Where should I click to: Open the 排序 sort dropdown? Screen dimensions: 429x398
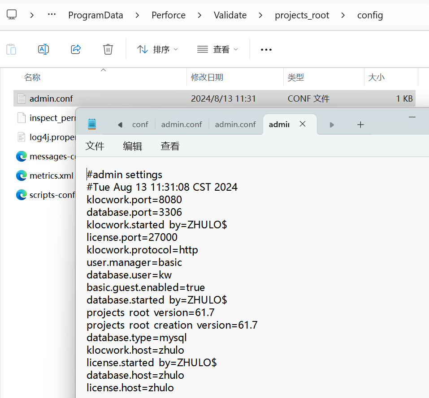click(x=157, y=49)
